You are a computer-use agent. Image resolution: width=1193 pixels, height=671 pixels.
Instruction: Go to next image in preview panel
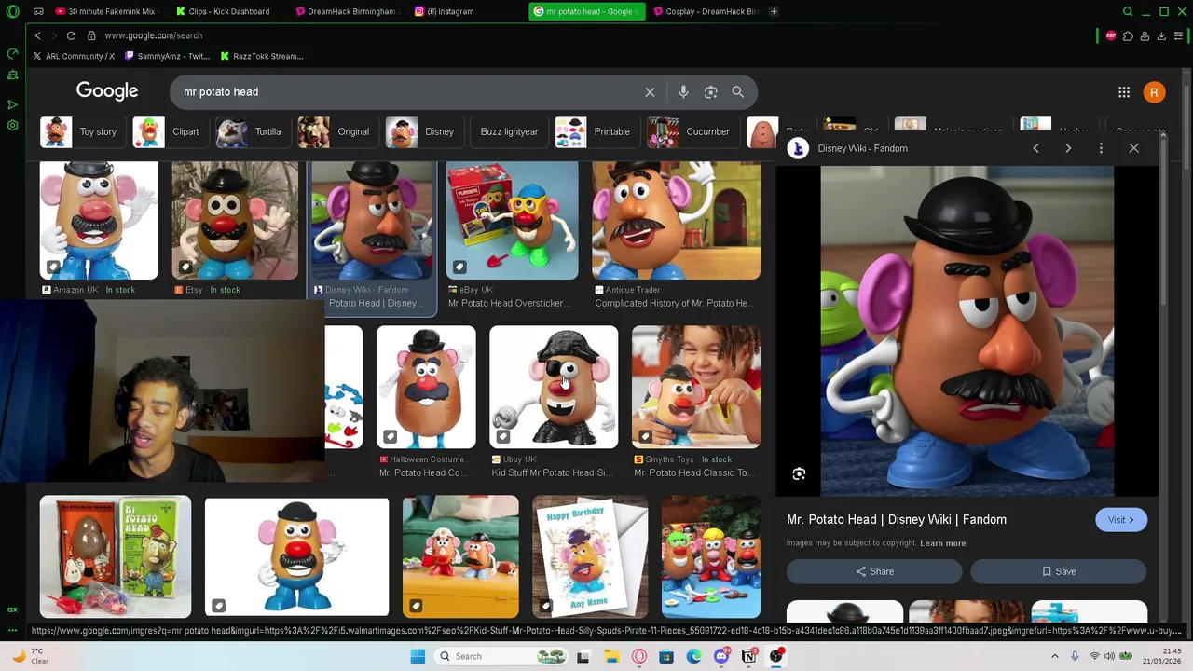point(1068,148)
